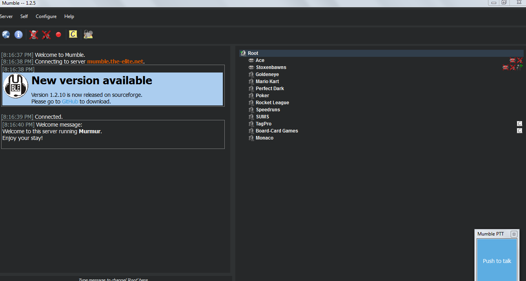This screenshot has height=281, width=526.
Task: Open the Configure menu
Action: (x=46, y=16)
